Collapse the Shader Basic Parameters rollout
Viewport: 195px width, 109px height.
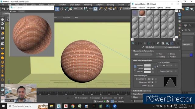143,51
